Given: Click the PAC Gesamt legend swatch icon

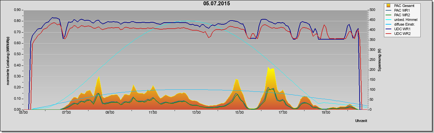Looking at the screenshot, I should 389,6.
